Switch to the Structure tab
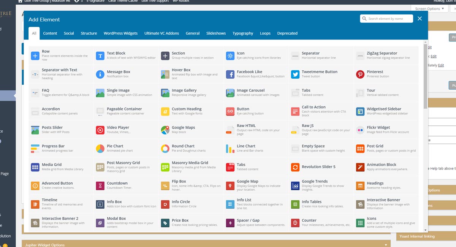456x247 pixels. click(89, 33)
